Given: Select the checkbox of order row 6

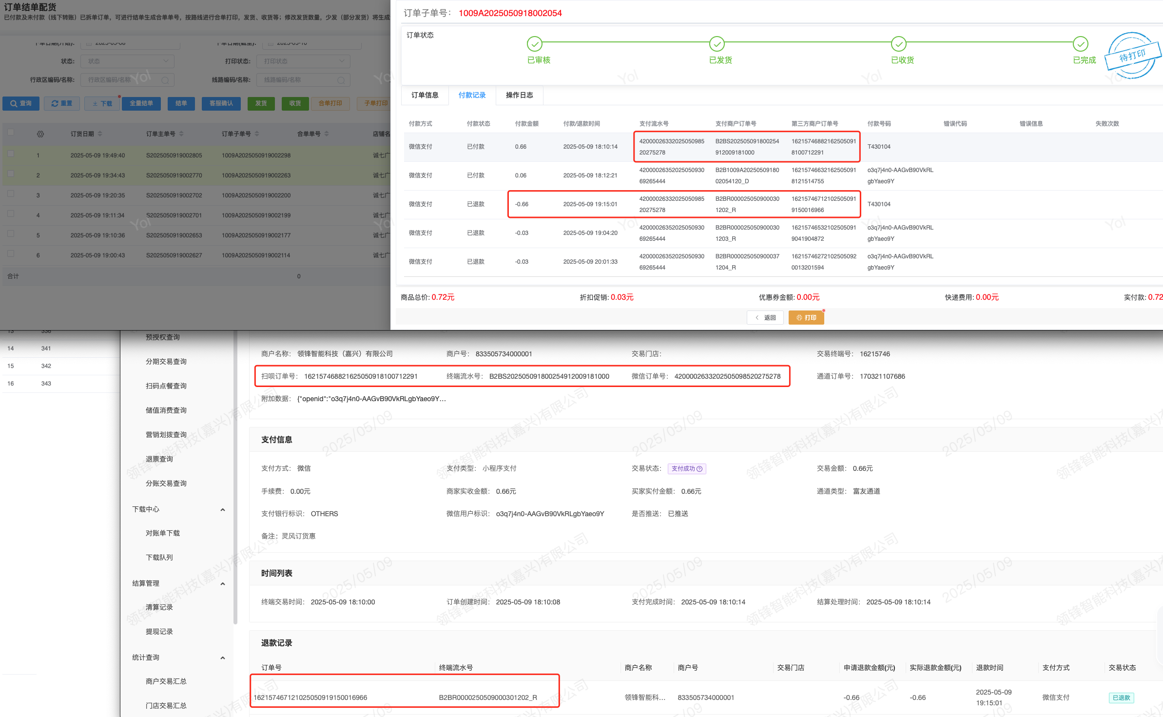Looking at the screenshot, I should 11,253.
